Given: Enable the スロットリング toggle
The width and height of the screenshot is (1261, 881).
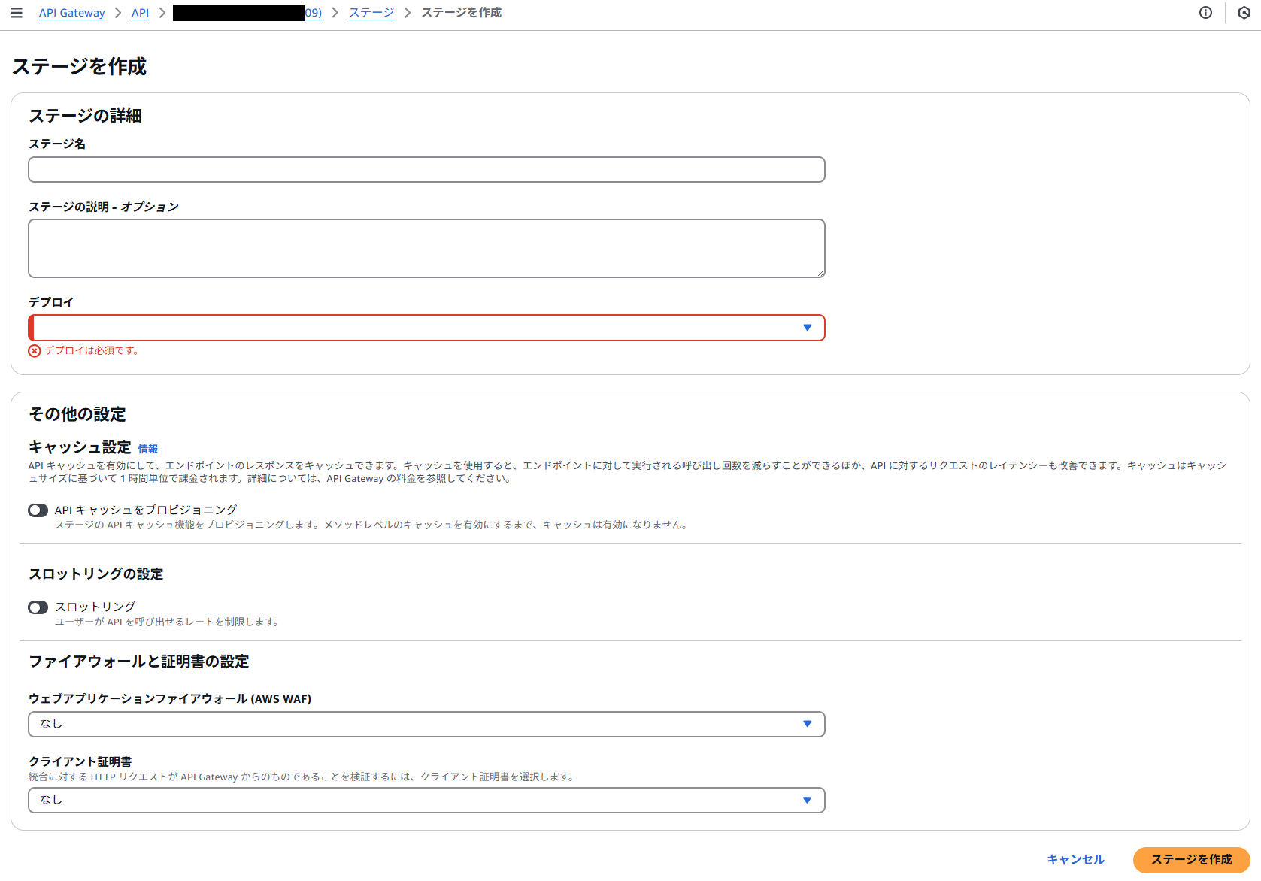Looking at the screenshot, I should pyautogui.click(x=38, y=607).
